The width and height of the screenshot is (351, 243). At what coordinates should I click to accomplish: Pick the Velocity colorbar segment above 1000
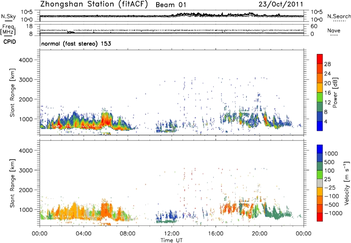click(x=320, y=149)
